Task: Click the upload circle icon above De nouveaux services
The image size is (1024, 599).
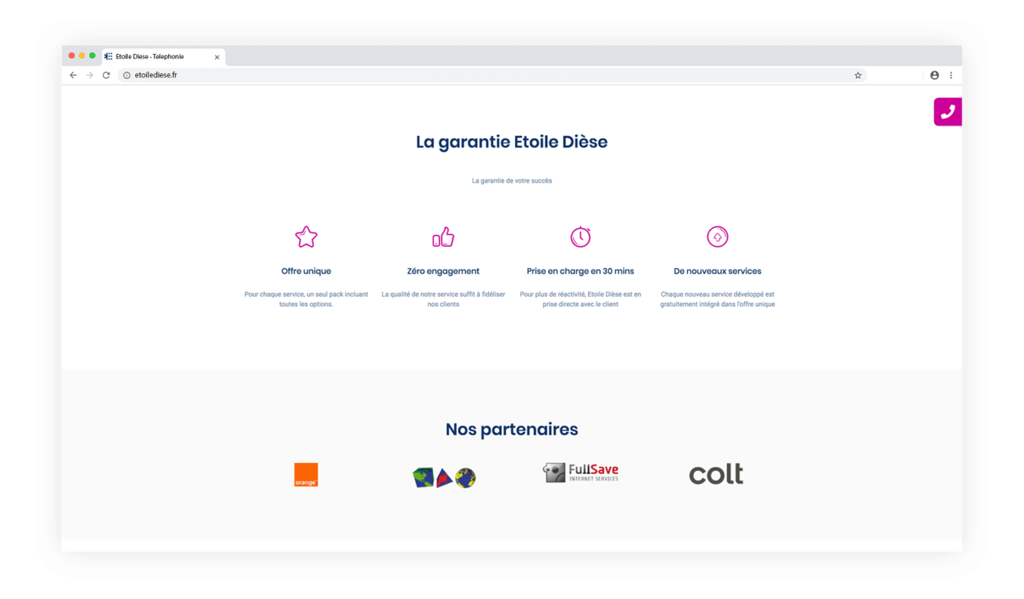Action: [x=718, y=237]
